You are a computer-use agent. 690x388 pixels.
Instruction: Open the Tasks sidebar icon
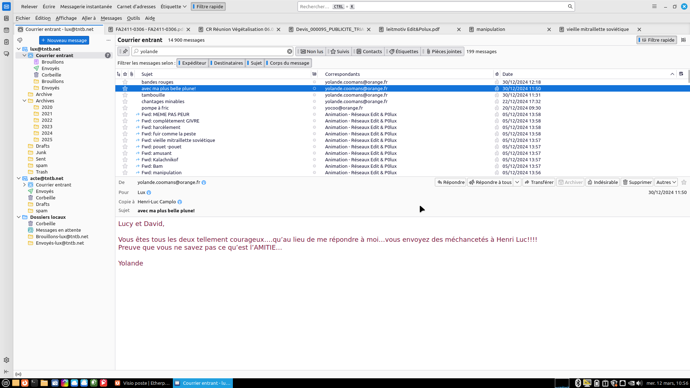coord(6,42)
